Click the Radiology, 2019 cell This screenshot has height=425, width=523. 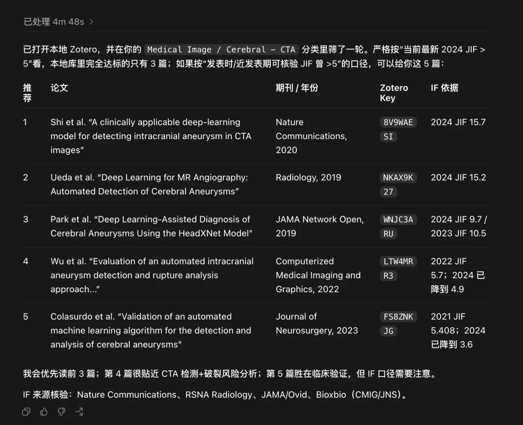pos(308,177)
